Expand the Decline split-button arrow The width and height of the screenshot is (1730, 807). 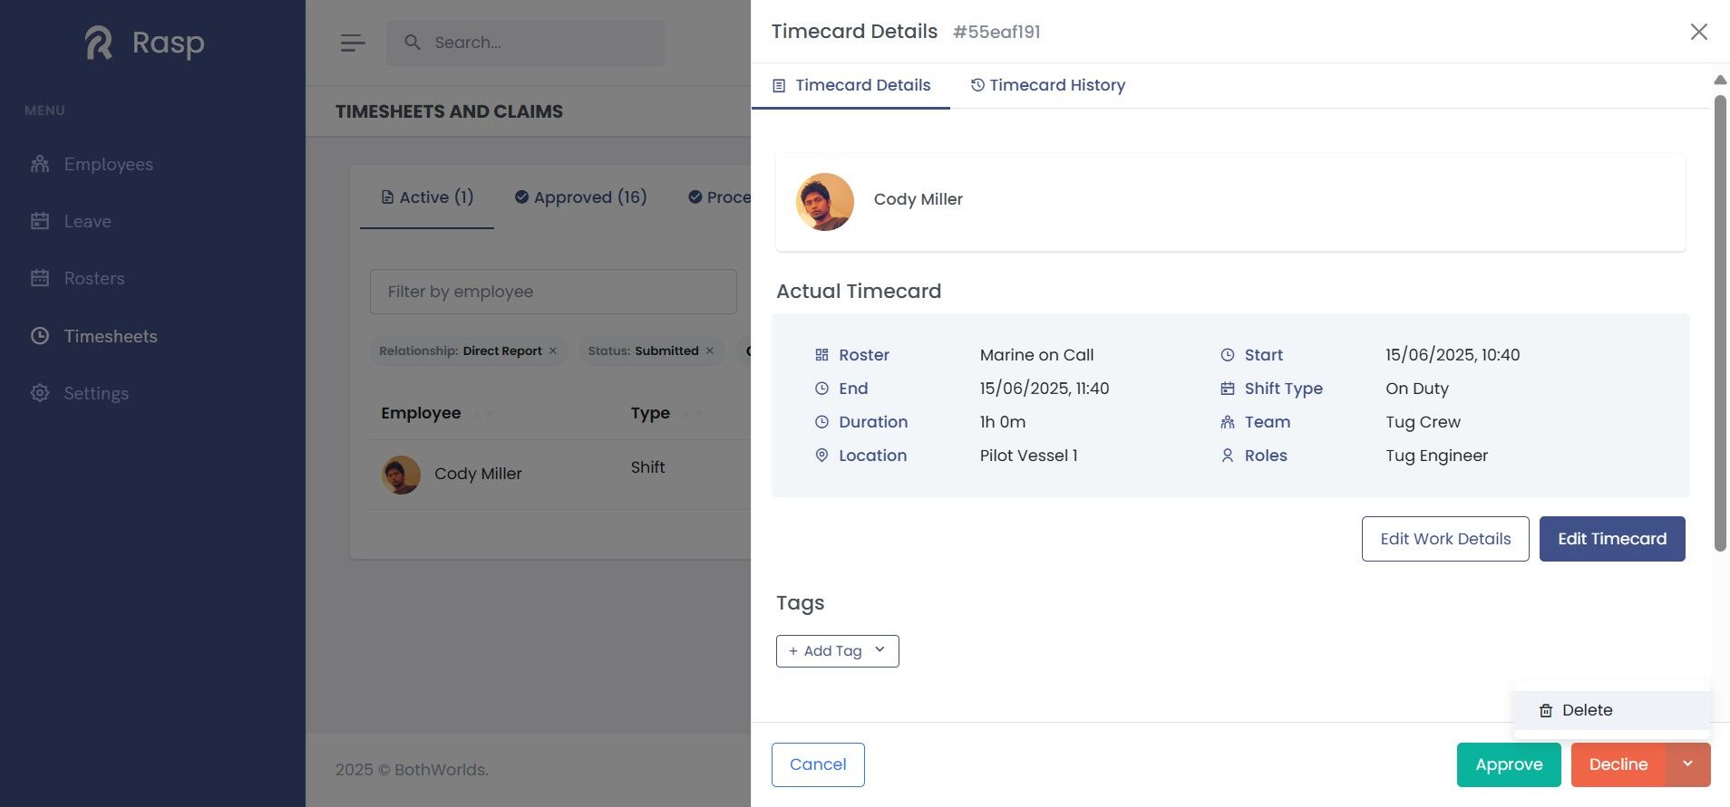[1687, 764]
